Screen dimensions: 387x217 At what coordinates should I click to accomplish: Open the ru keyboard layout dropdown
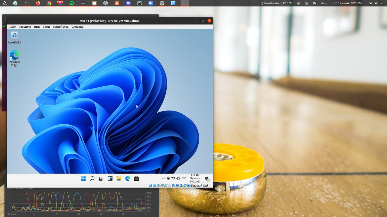coord(324,3)
